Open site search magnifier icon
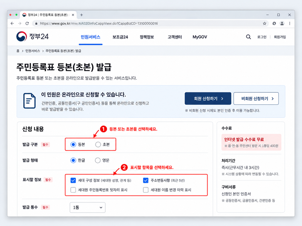Image resolution: width=302 pixels, height=226 pixels. [x=248, y=37]
